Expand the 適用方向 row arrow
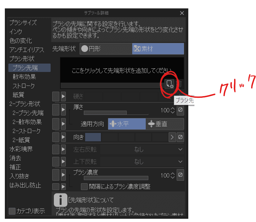256x222 pixels. click(x=63, y=124)
